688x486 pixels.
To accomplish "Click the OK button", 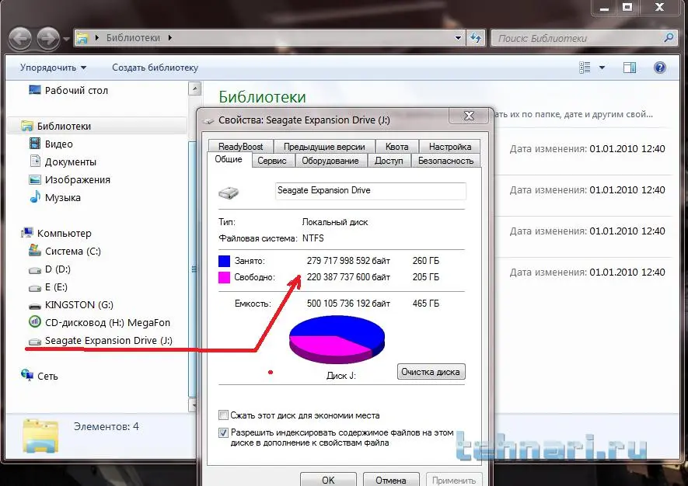I will click(x=328, y=480).
